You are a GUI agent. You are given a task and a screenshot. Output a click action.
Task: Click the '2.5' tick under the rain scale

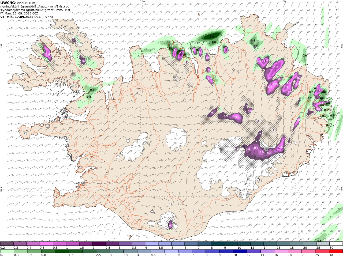point(98,255)
